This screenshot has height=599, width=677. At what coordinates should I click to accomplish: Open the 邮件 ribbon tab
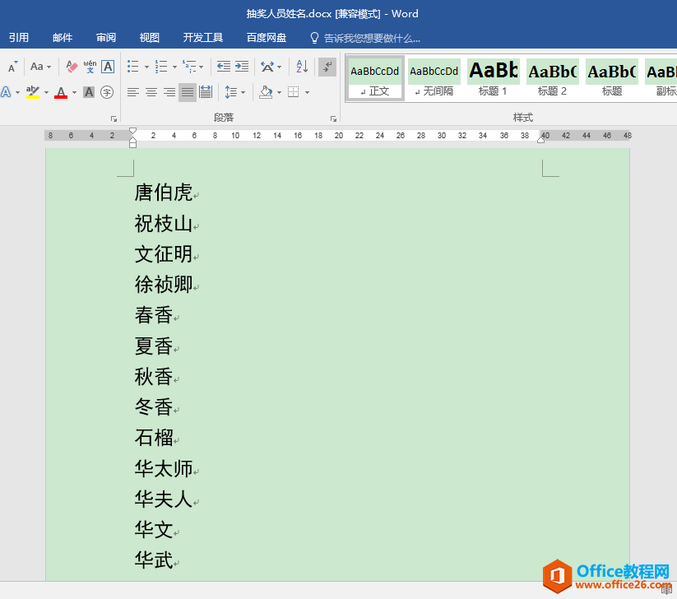63,38
